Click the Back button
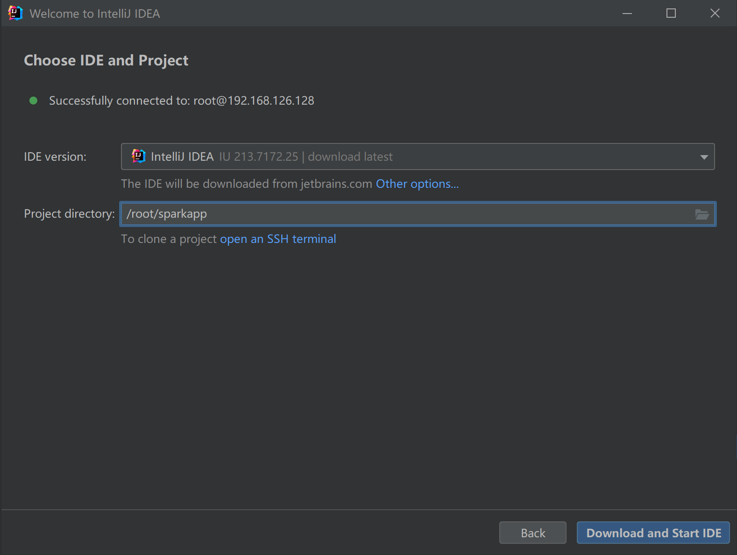 click(533, 533)
